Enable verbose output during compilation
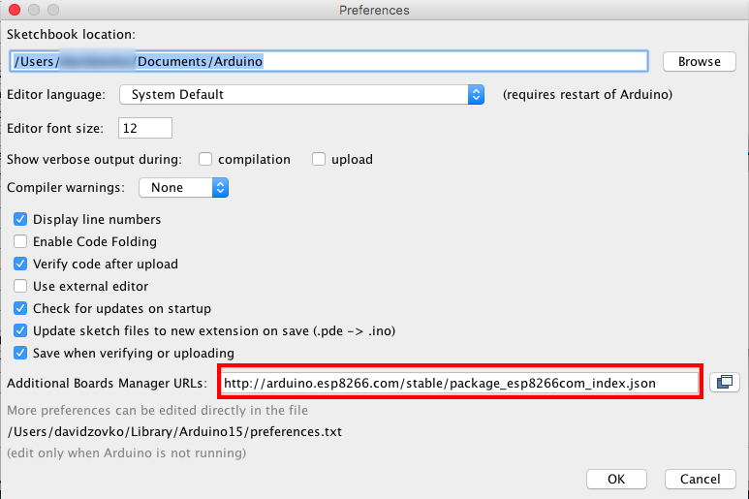This screenshot has height=499, width=749. [205, 159]
